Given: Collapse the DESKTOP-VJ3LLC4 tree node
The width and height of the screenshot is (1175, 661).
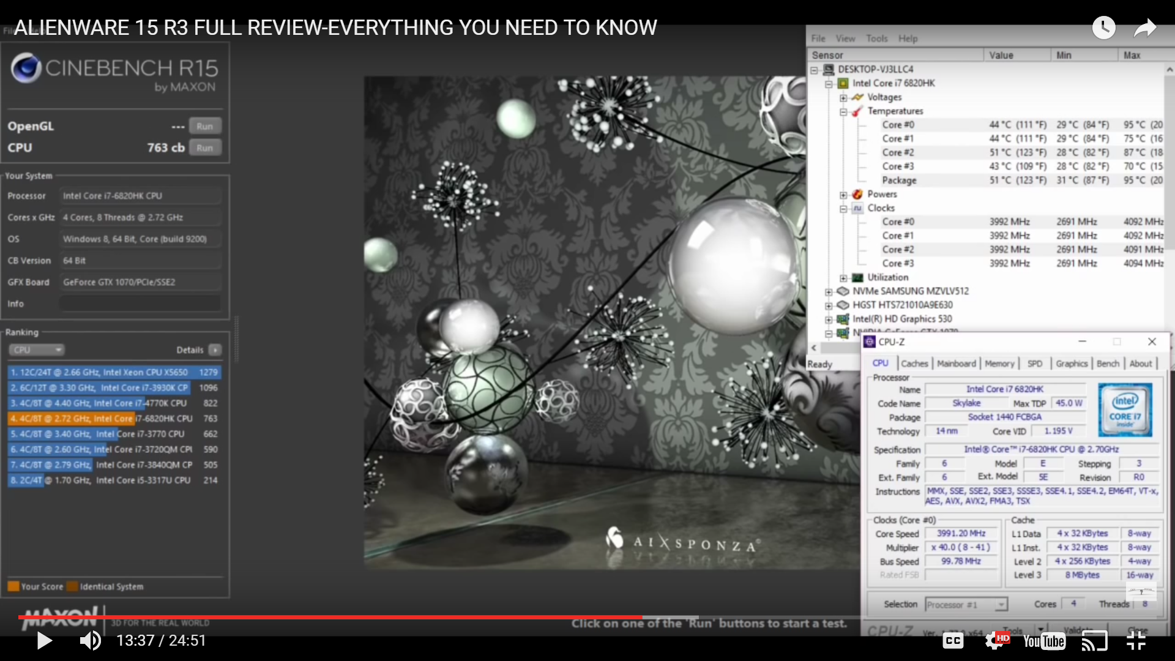Looking at the screenshot, I should tap(815, 70).
